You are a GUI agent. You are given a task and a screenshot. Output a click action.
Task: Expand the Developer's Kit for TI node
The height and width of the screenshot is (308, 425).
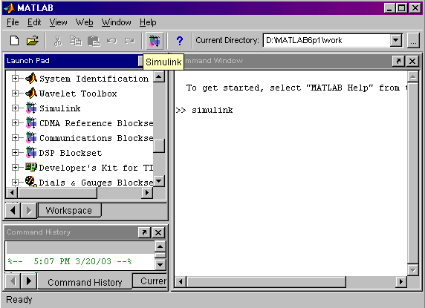(x=15, y=168)
